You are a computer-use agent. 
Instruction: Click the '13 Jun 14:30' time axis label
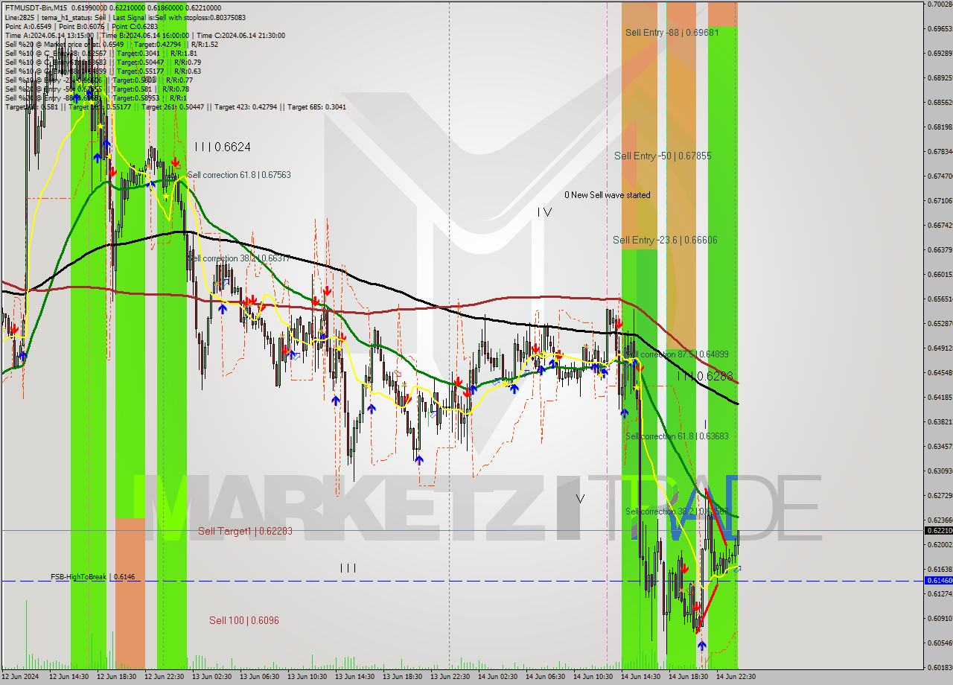pyautogui.click(x=355, y=677)
